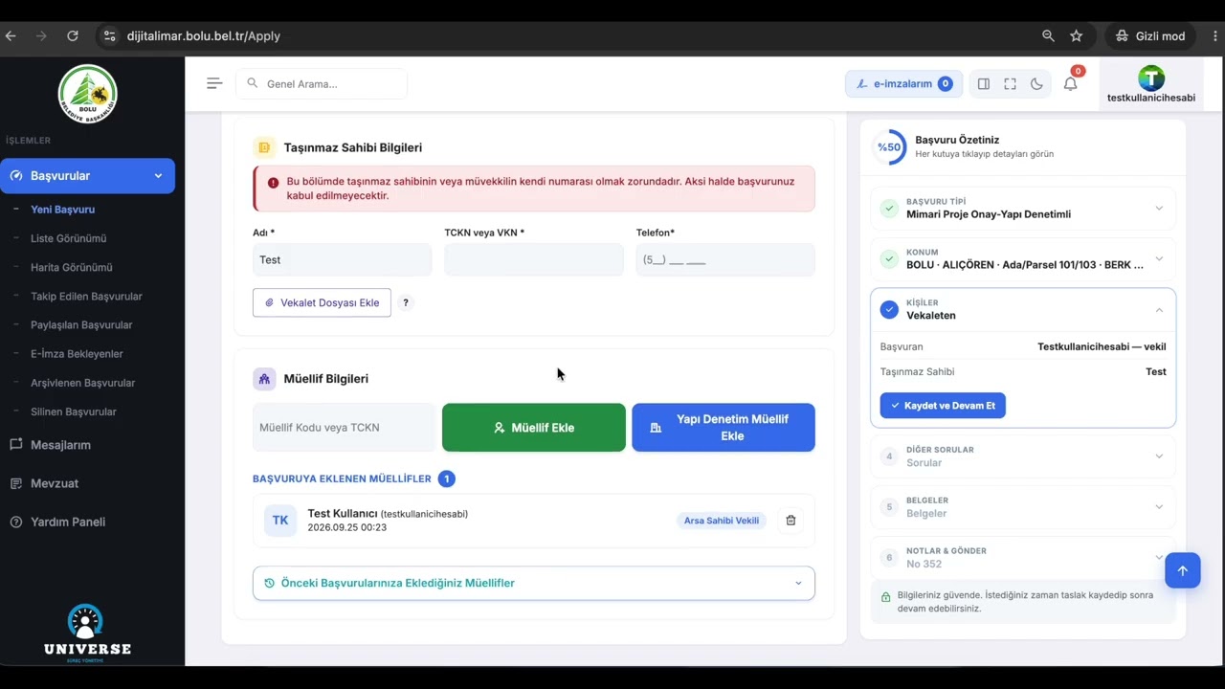
Task: Toggle the hamburger sidebar menu icon
Action: [x=214, y=83]
